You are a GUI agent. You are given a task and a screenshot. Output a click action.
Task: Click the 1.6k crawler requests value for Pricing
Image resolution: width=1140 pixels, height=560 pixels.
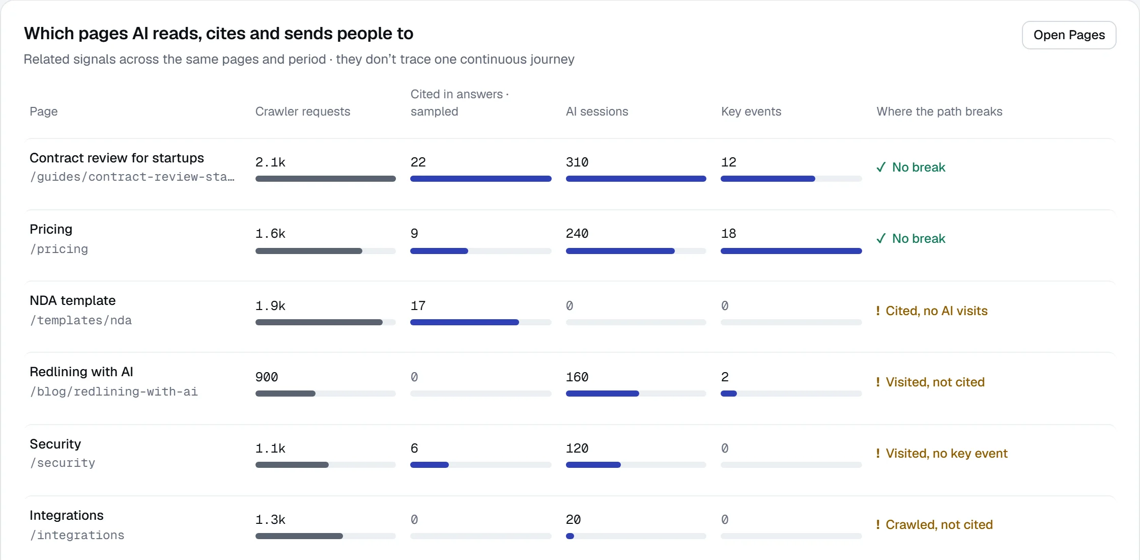(x=270, y=234)
